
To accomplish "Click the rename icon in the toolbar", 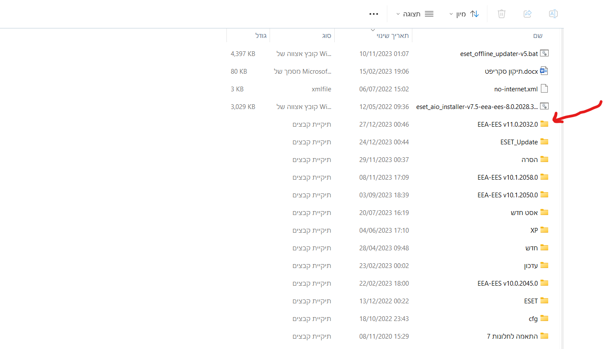I will (553, 14).
